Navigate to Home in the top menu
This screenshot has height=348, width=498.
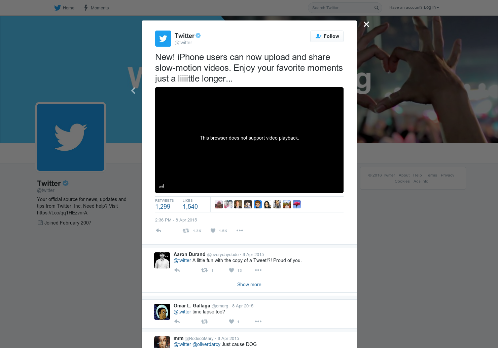pos(69,8)
